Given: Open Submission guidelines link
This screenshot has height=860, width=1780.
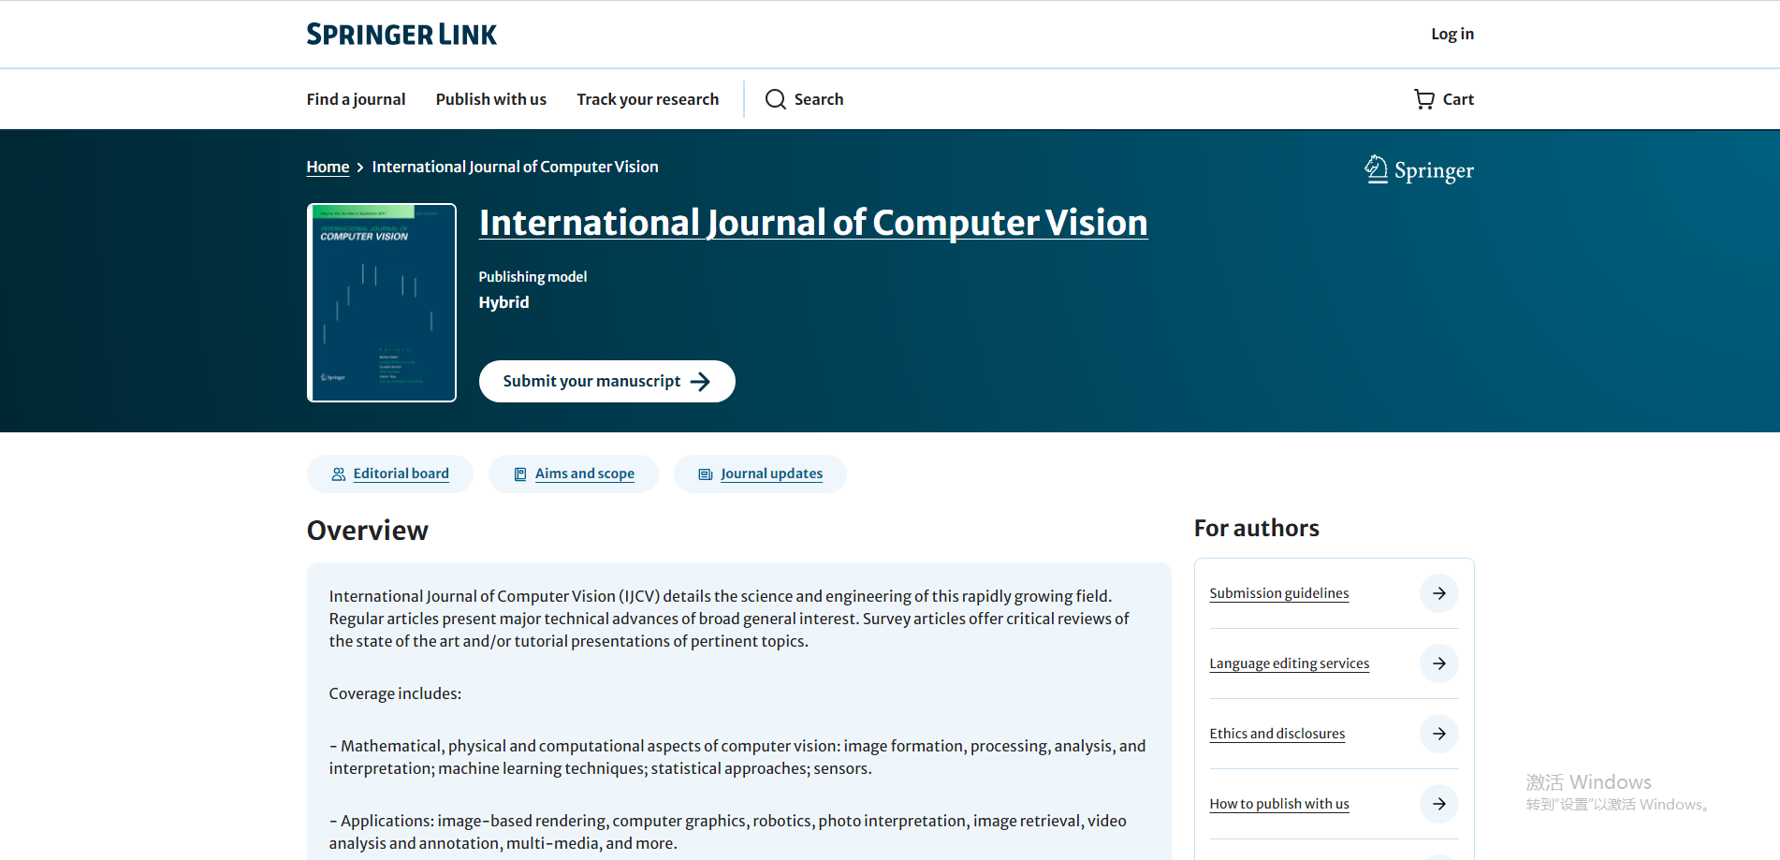Looking at the screenshot, I should pos(1279,593).
